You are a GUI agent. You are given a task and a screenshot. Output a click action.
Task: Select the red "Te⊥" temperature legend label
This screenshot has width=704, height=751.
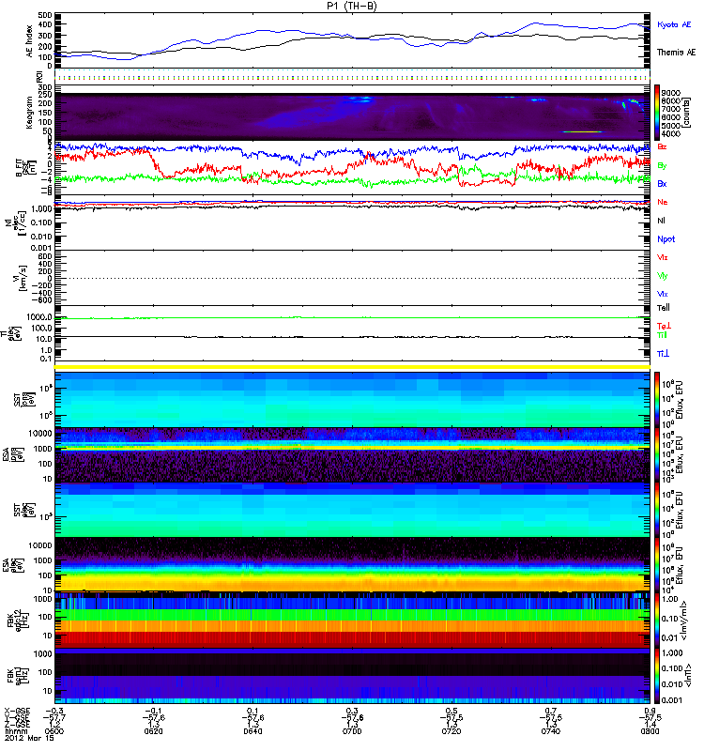pos(664,326)
